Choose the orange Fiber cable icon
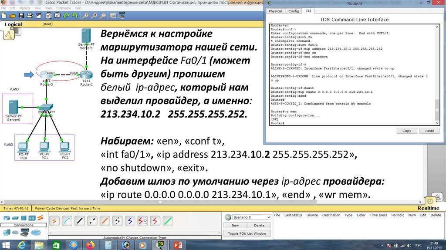 105,221
